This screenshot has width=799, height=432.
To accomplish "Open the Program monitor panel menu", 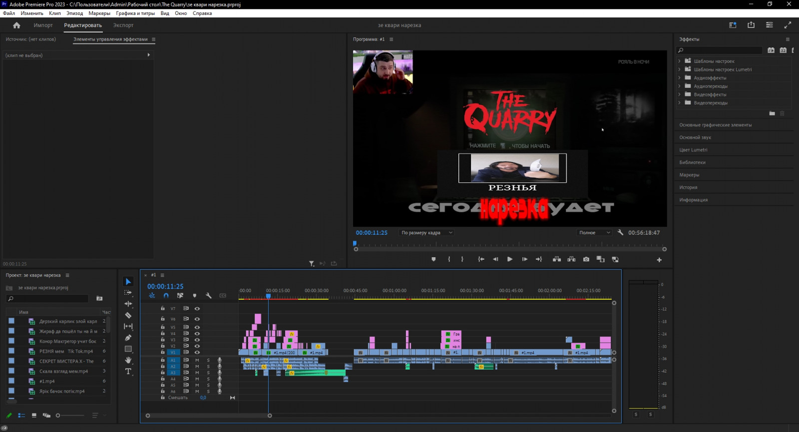I will coord(392,39).
